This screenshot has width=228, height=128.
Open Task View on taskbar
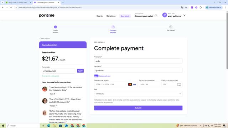[43, 126]
